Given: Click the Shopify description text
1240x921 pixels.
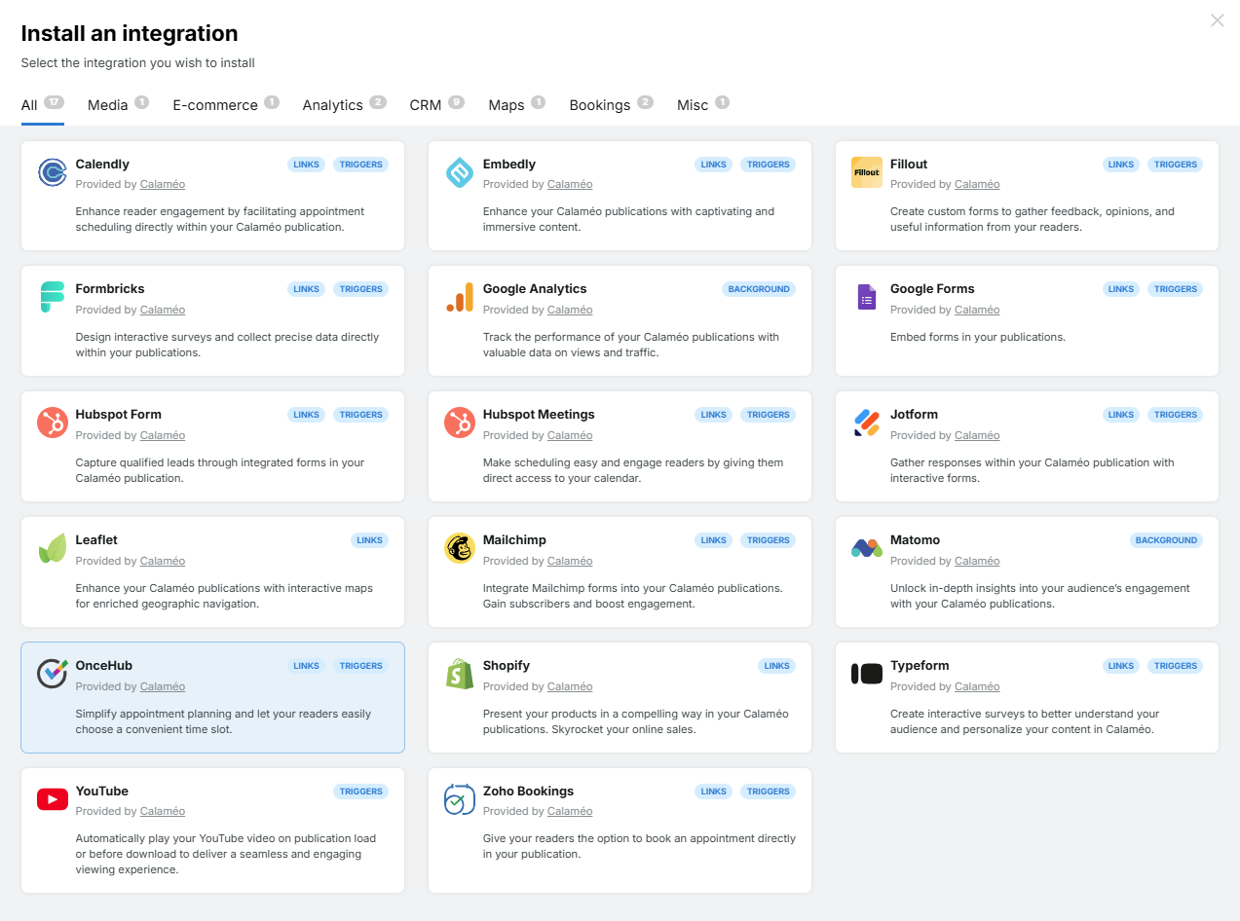Looking at the screenshot, I should (636, 721).
